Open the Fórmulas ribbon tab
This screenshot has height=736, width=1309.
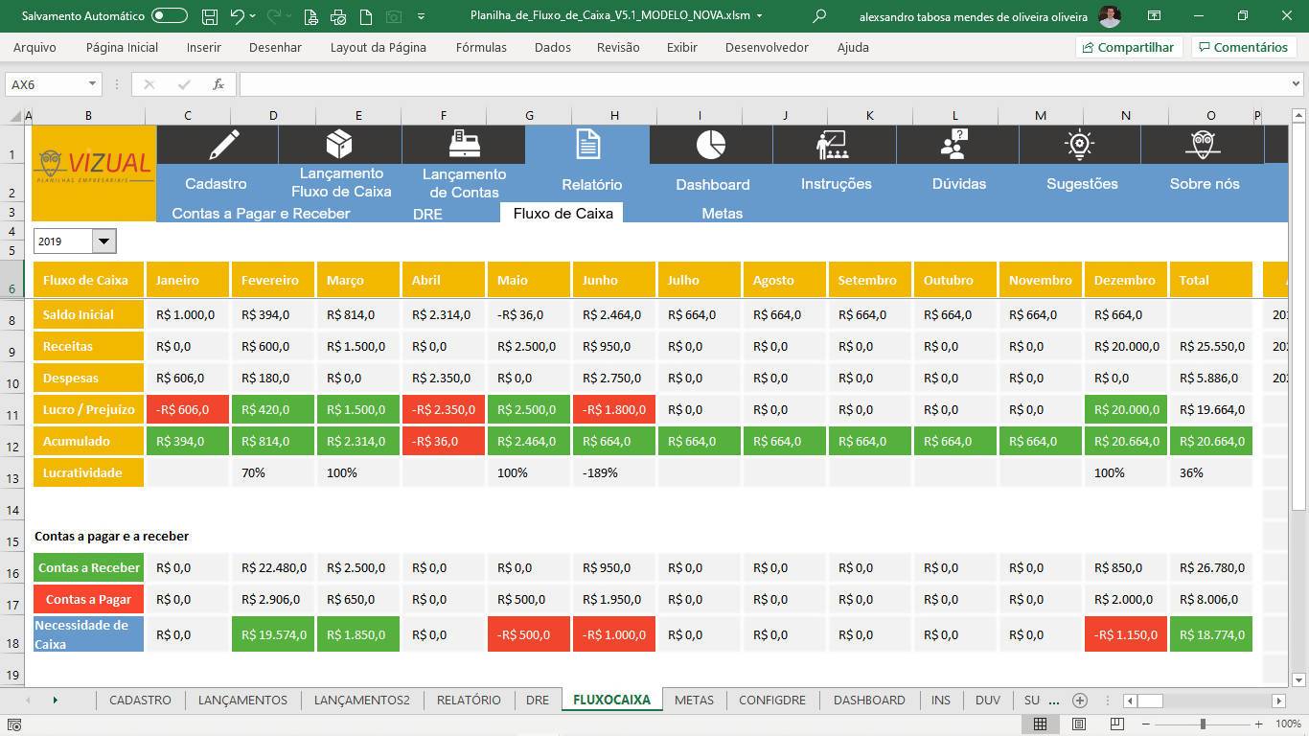pos(481,47)
